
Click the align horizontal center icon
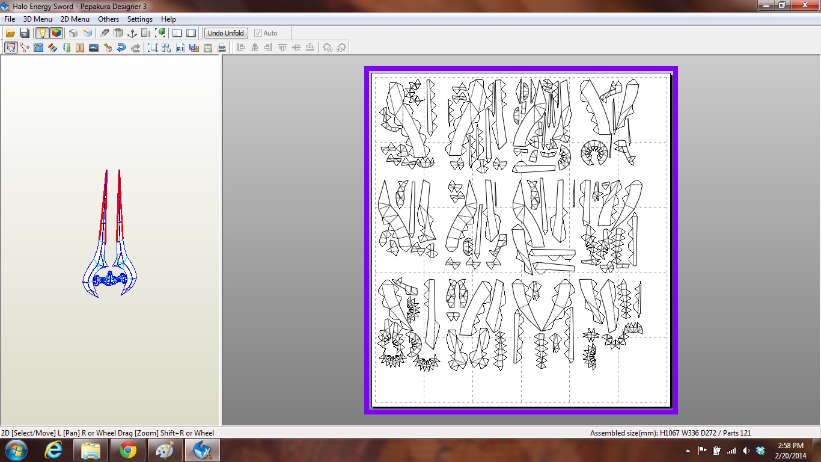pos(254,48)
